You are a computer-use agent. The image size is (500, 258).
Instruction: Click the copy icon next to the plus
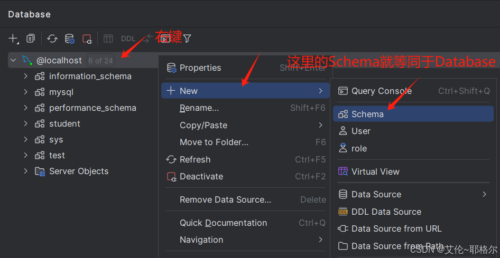click(31, 39)
